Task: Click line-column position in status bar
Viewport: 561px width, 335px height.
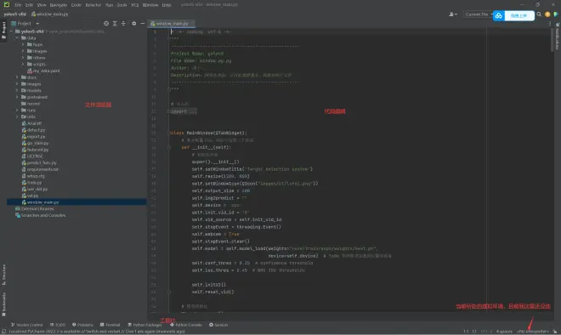Action: [466, 332]
